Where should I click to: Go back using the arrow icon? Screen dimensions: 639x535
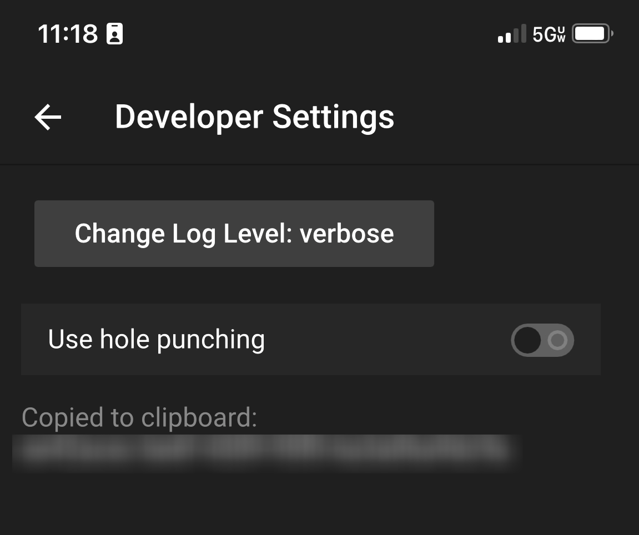pyautogui.click(x=48, y=117)
